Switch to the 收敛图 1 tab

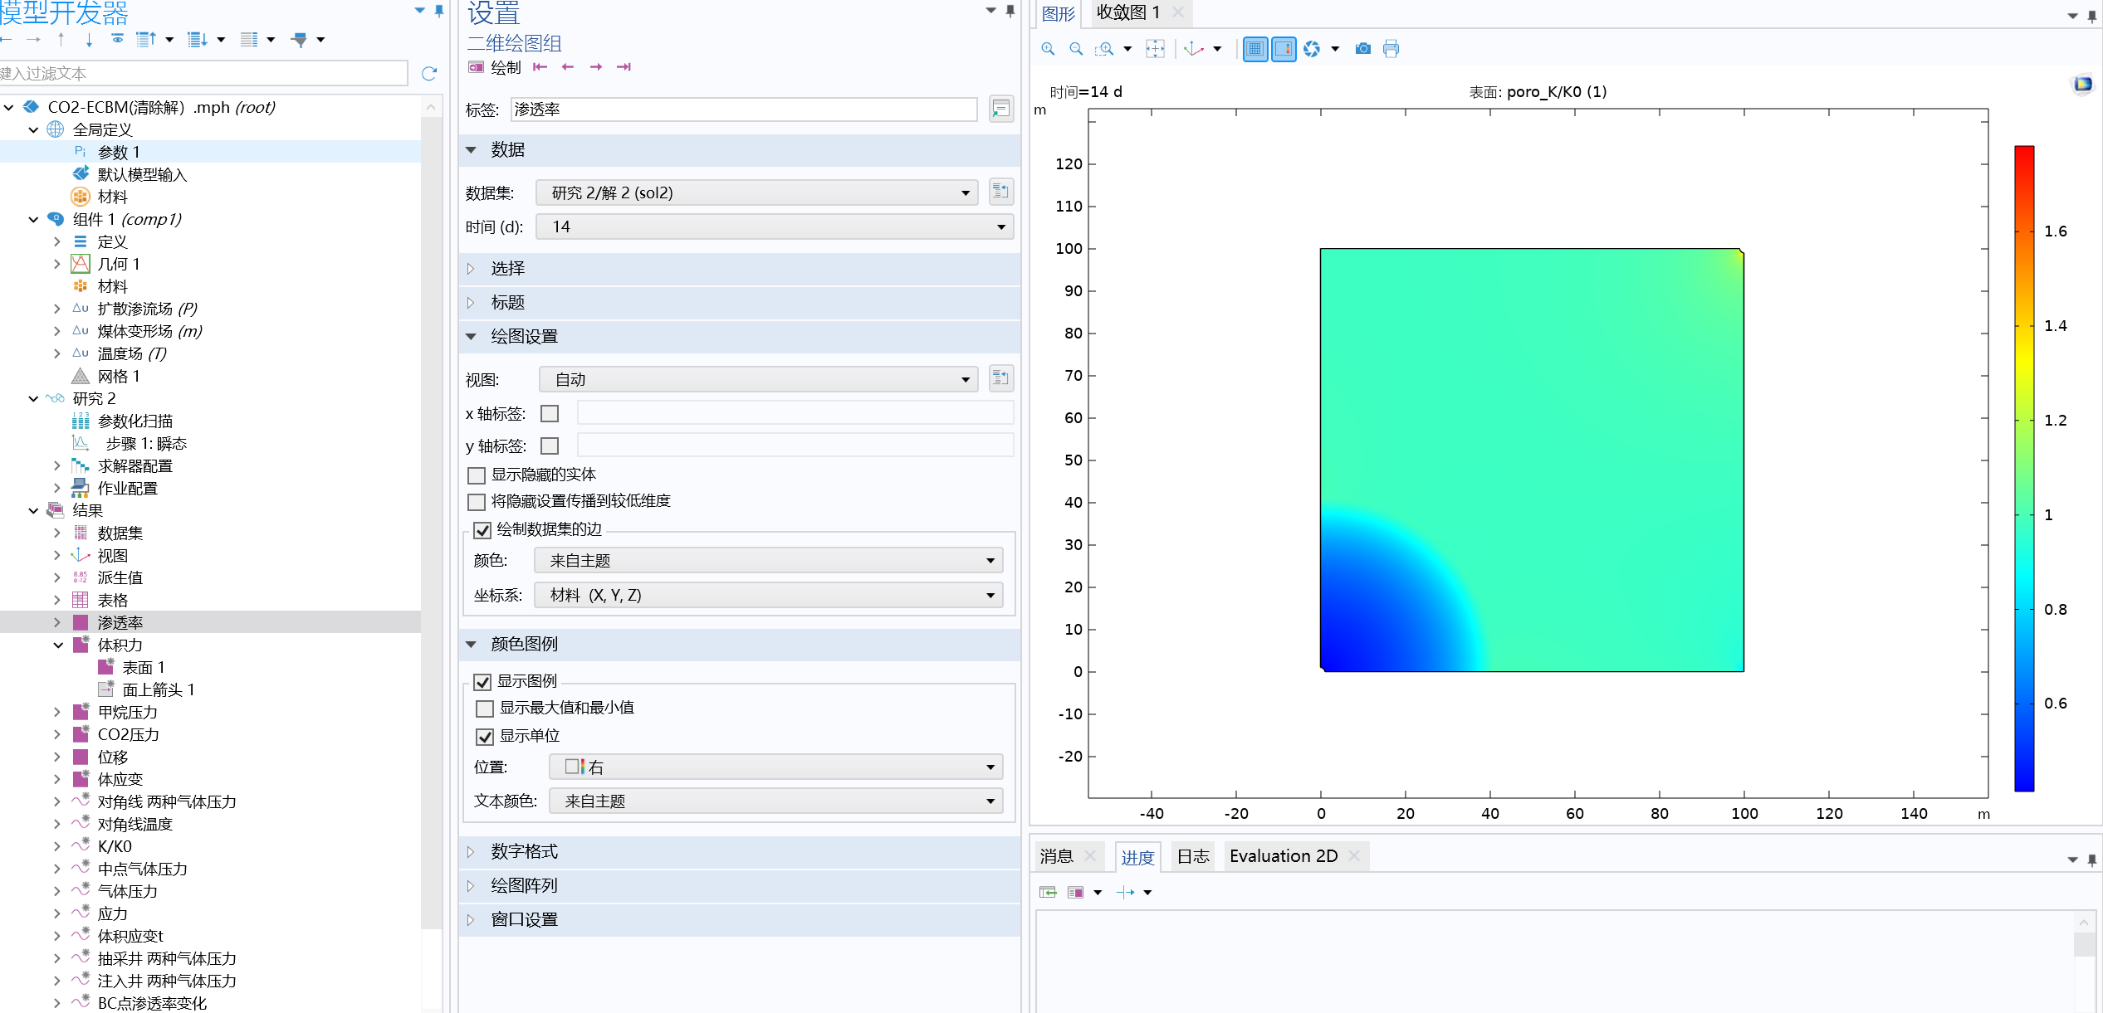tap(1127, 12)
